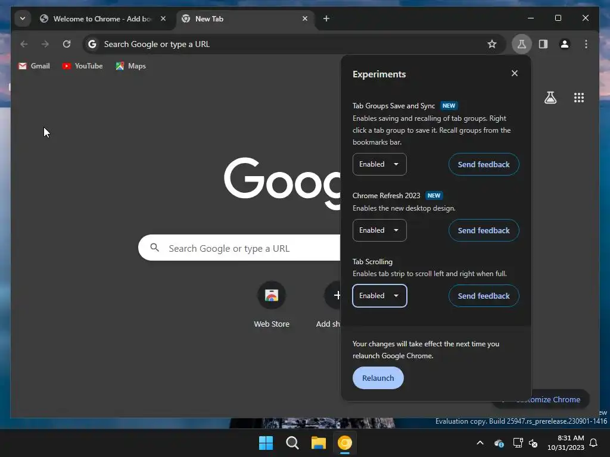Click "Enables the new desktop design." text
The width and height of the screenshot is (610, 457).
404,208
